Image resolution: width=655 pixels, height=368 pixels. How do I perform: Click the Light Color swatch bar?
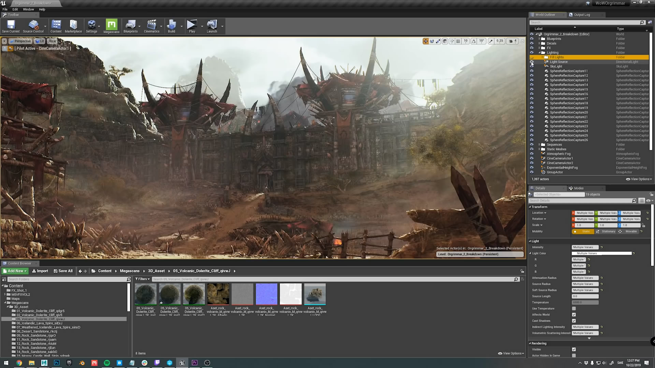[601, 253]
